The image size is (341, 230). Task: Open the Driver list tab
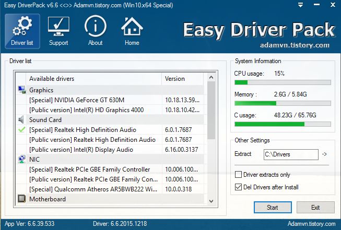pyautogui.click(x=22, y=31)
